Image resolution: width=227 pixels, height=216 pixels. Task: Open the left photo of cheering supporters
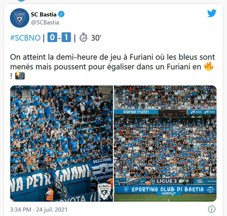coord(61,143)
